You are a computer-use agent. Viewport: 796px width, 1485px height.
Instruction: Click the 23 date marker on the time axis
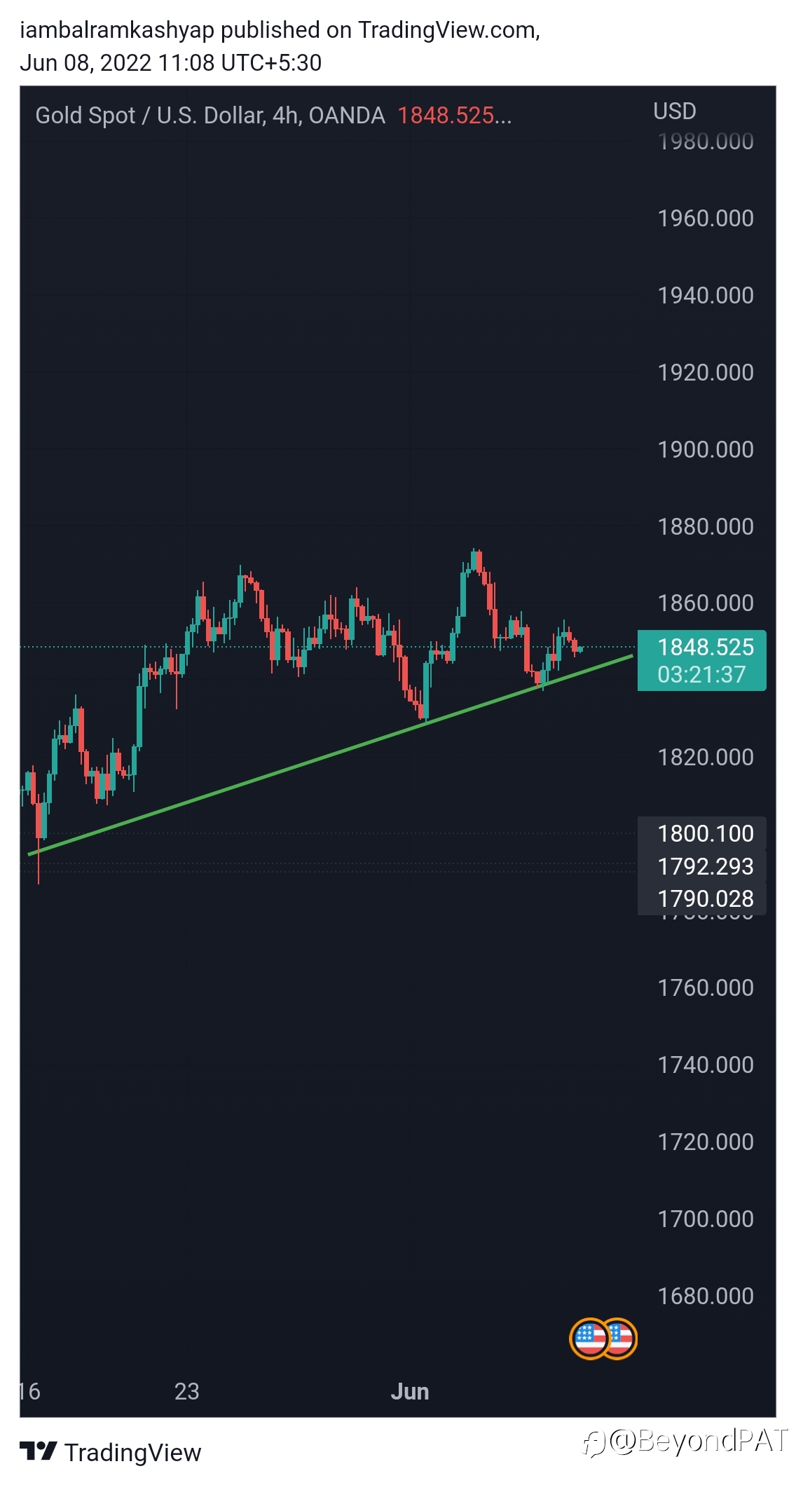pos(187,1391)
